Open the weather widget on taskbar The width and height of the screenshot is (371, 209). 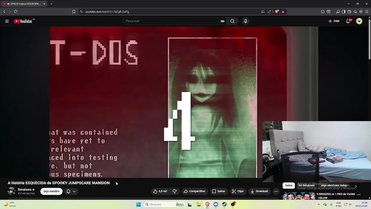tap(10, 204)
